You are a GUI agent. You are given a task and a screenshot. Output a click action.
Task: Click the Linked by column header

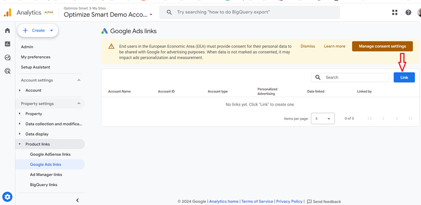click(364, 91)
